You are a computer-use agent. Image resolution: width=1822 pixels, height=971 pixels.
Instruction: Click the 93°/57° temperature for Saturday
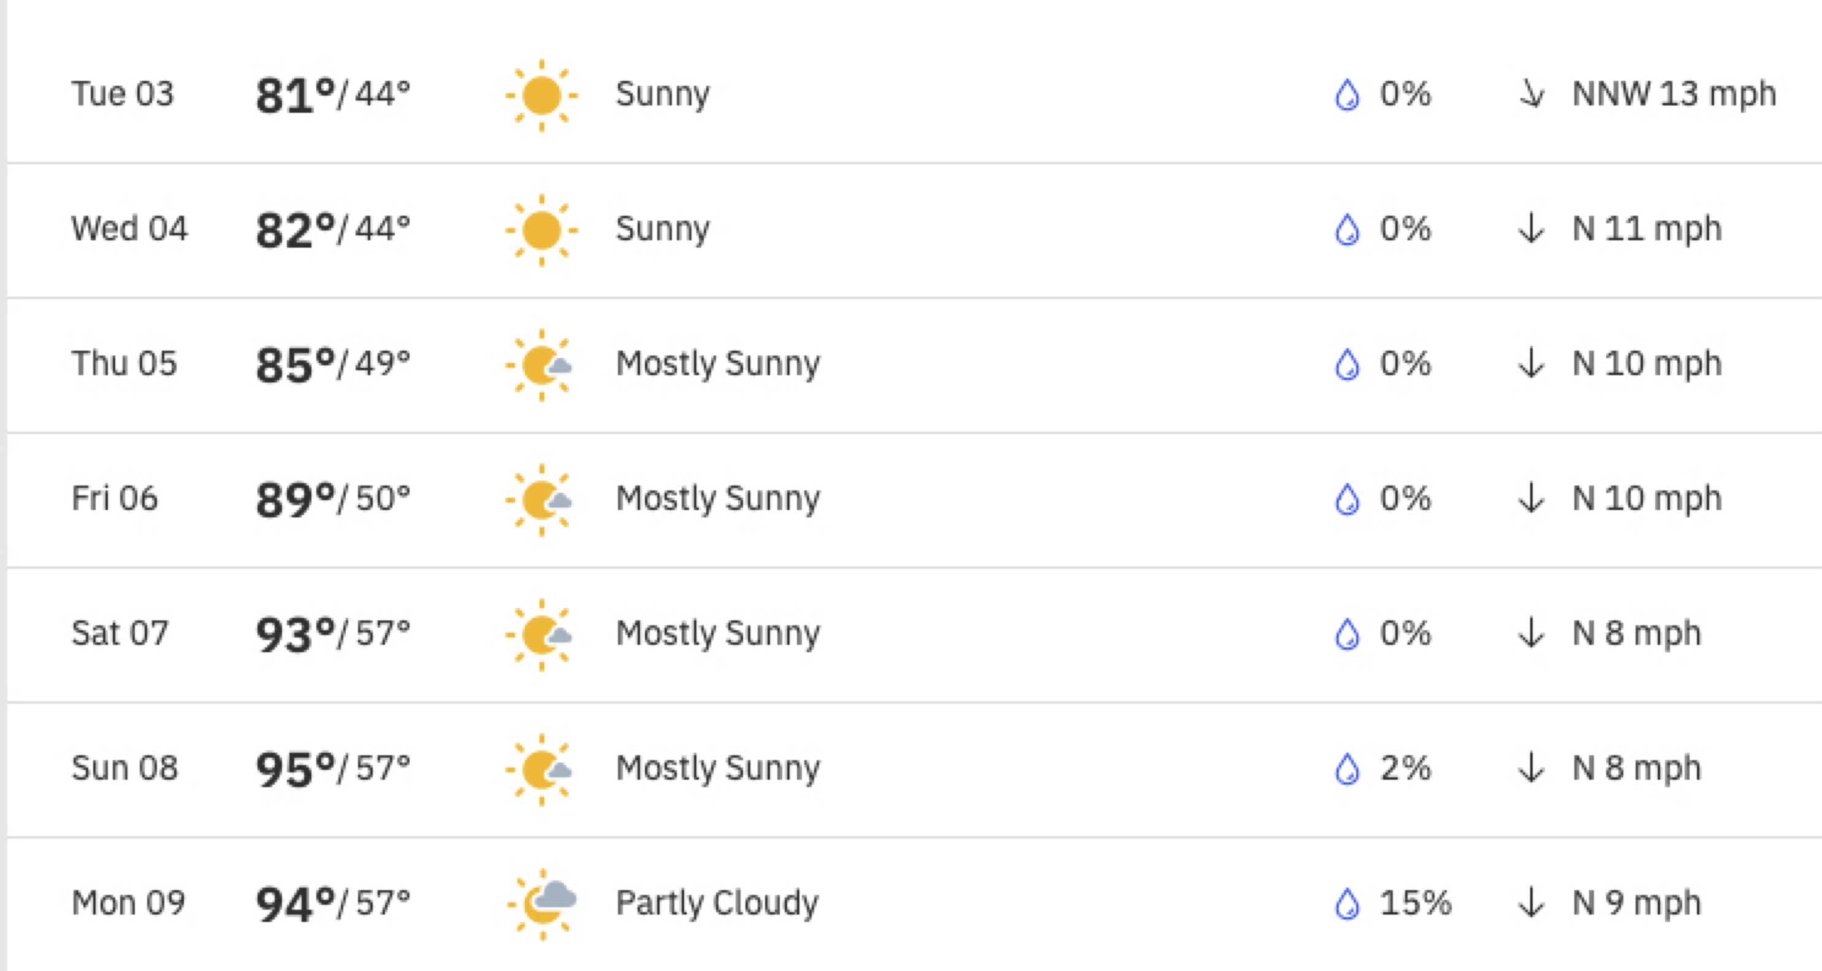[x=333, y=634]
